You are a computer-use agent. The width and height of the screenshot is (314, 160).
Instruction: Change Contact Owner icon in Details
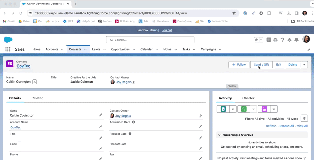tap(200, 116)
